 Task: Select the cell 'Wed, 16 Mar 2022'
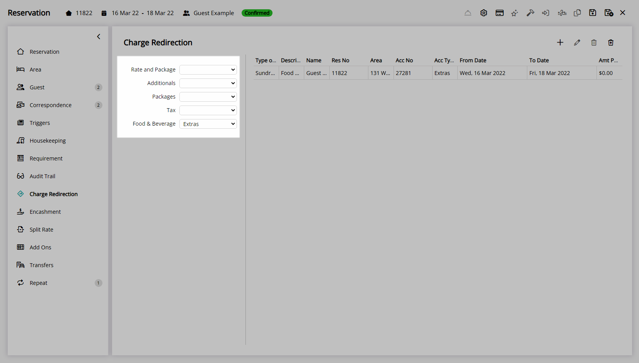point(492,73)
